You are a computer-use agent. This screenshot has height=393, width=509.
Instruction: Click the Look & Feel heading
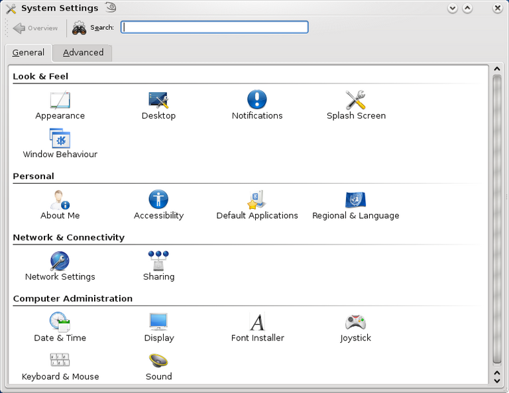40,77
